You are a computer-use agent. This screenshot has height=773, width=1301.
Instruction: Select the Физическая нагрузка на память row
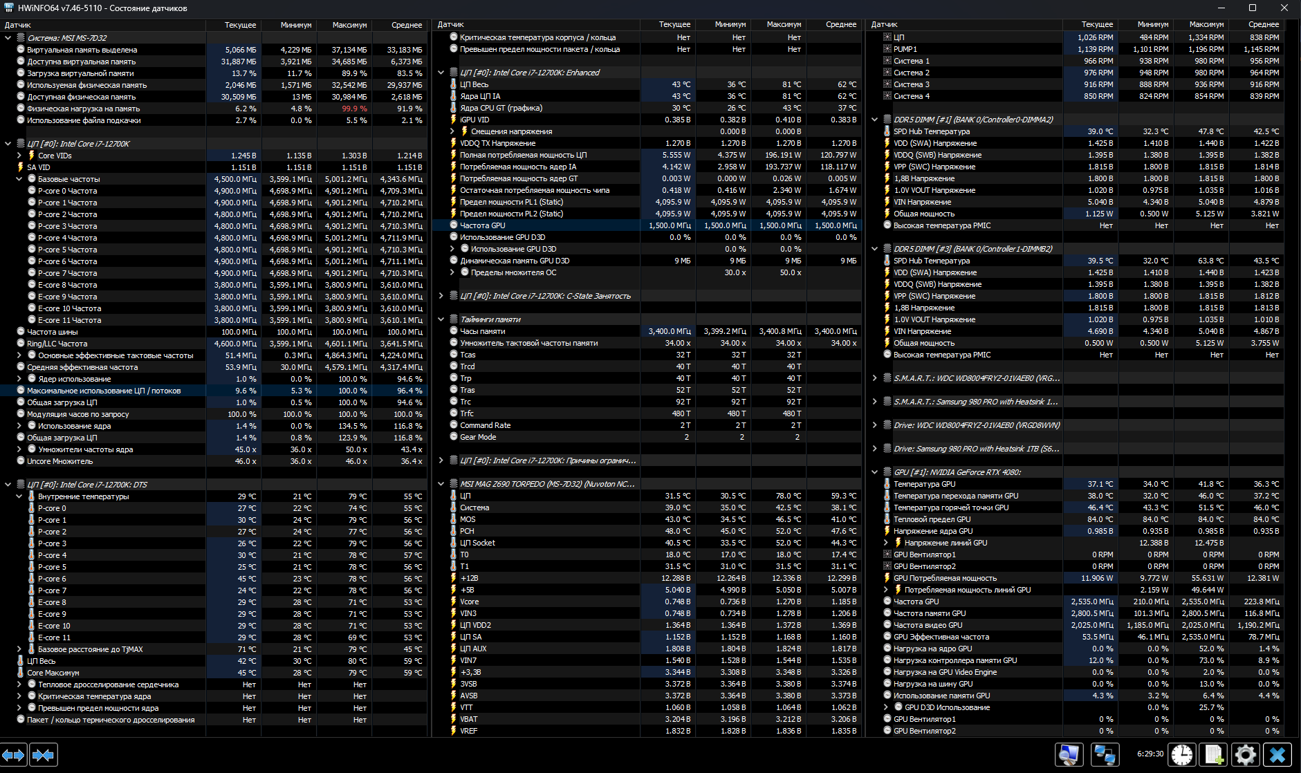(x=214, y=109)
